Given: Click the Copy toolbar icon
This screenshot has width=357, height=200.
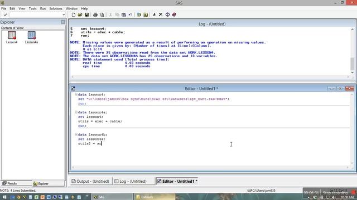Looking at the screenshot, I should (117, 15).
